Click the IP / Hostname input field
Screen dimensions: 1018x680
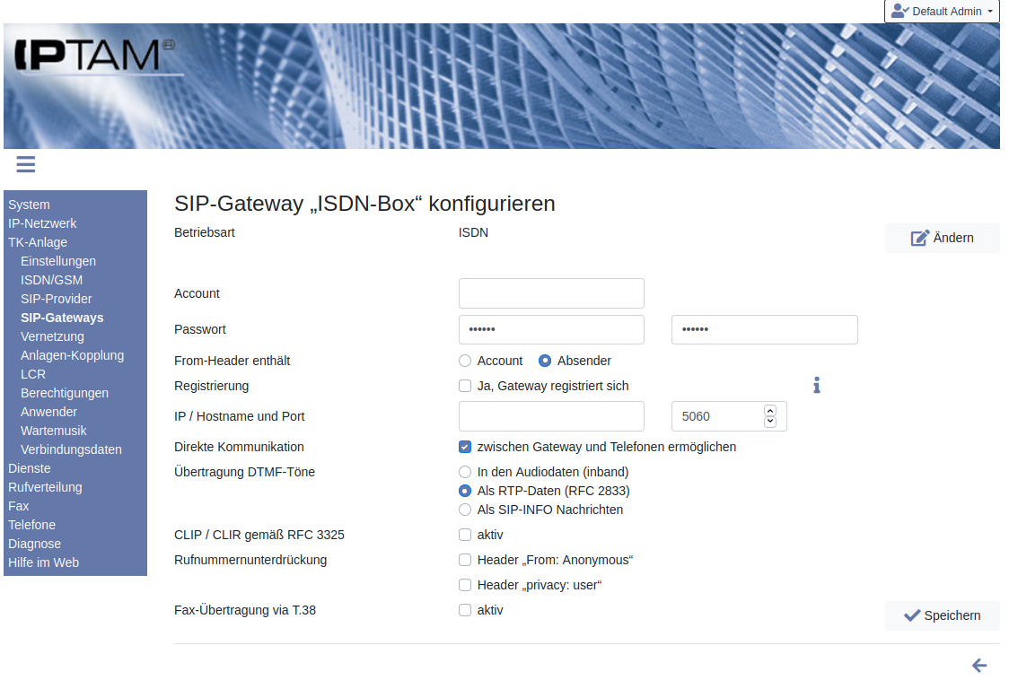551,416
